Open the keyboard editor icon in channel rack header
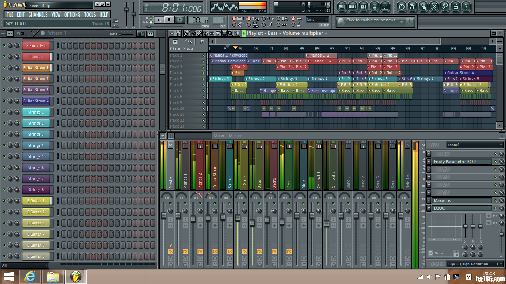Viewport: 506px width, 284px height. click(x=150, y=33)
